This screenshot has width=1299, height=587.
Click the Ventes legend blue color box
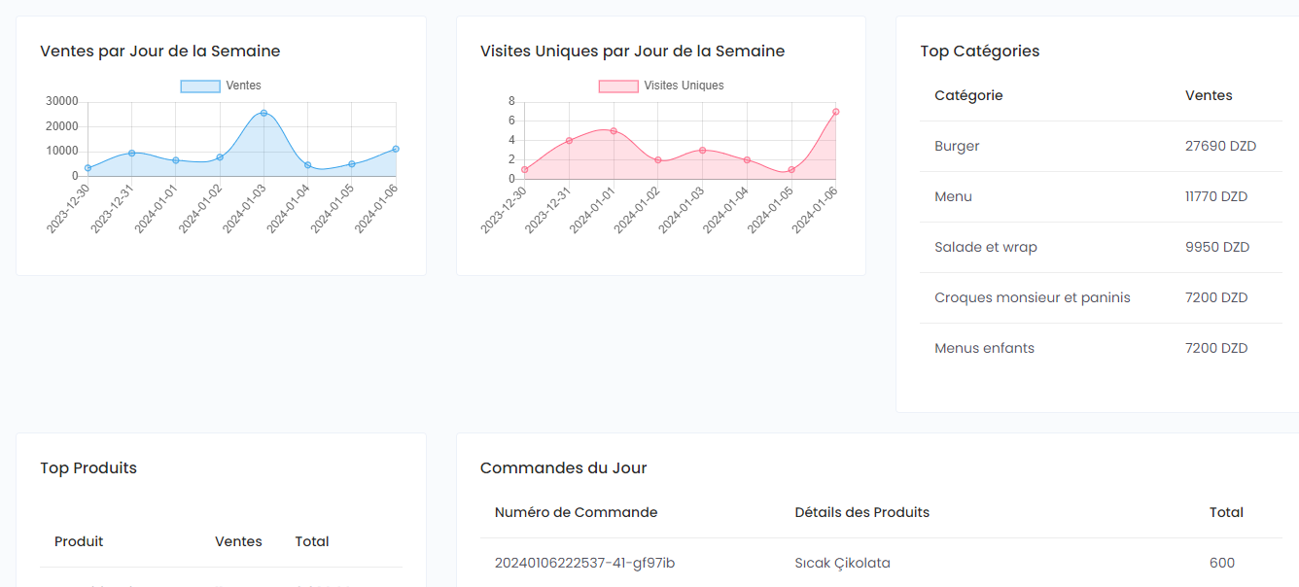point(200,86)
